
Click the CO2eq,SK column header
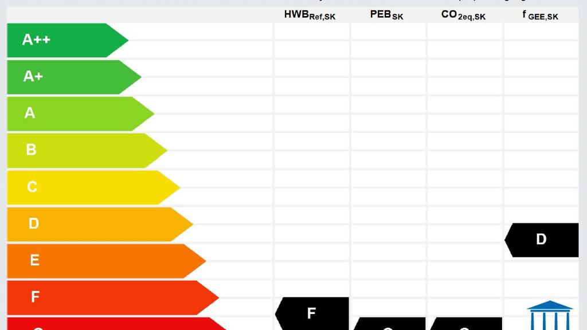coord(463,15)
